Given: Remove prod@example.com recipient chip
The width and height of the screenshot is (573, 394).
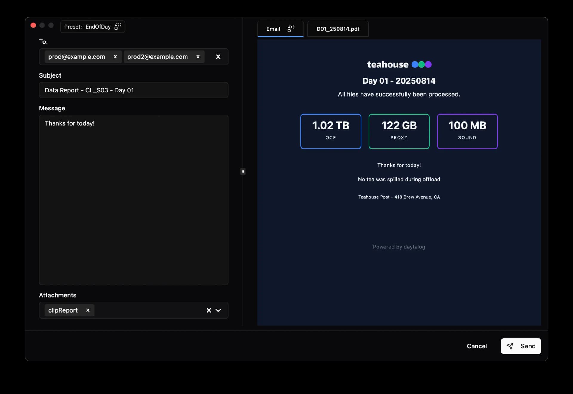Looking at the screenshot, I should [115, 57].
